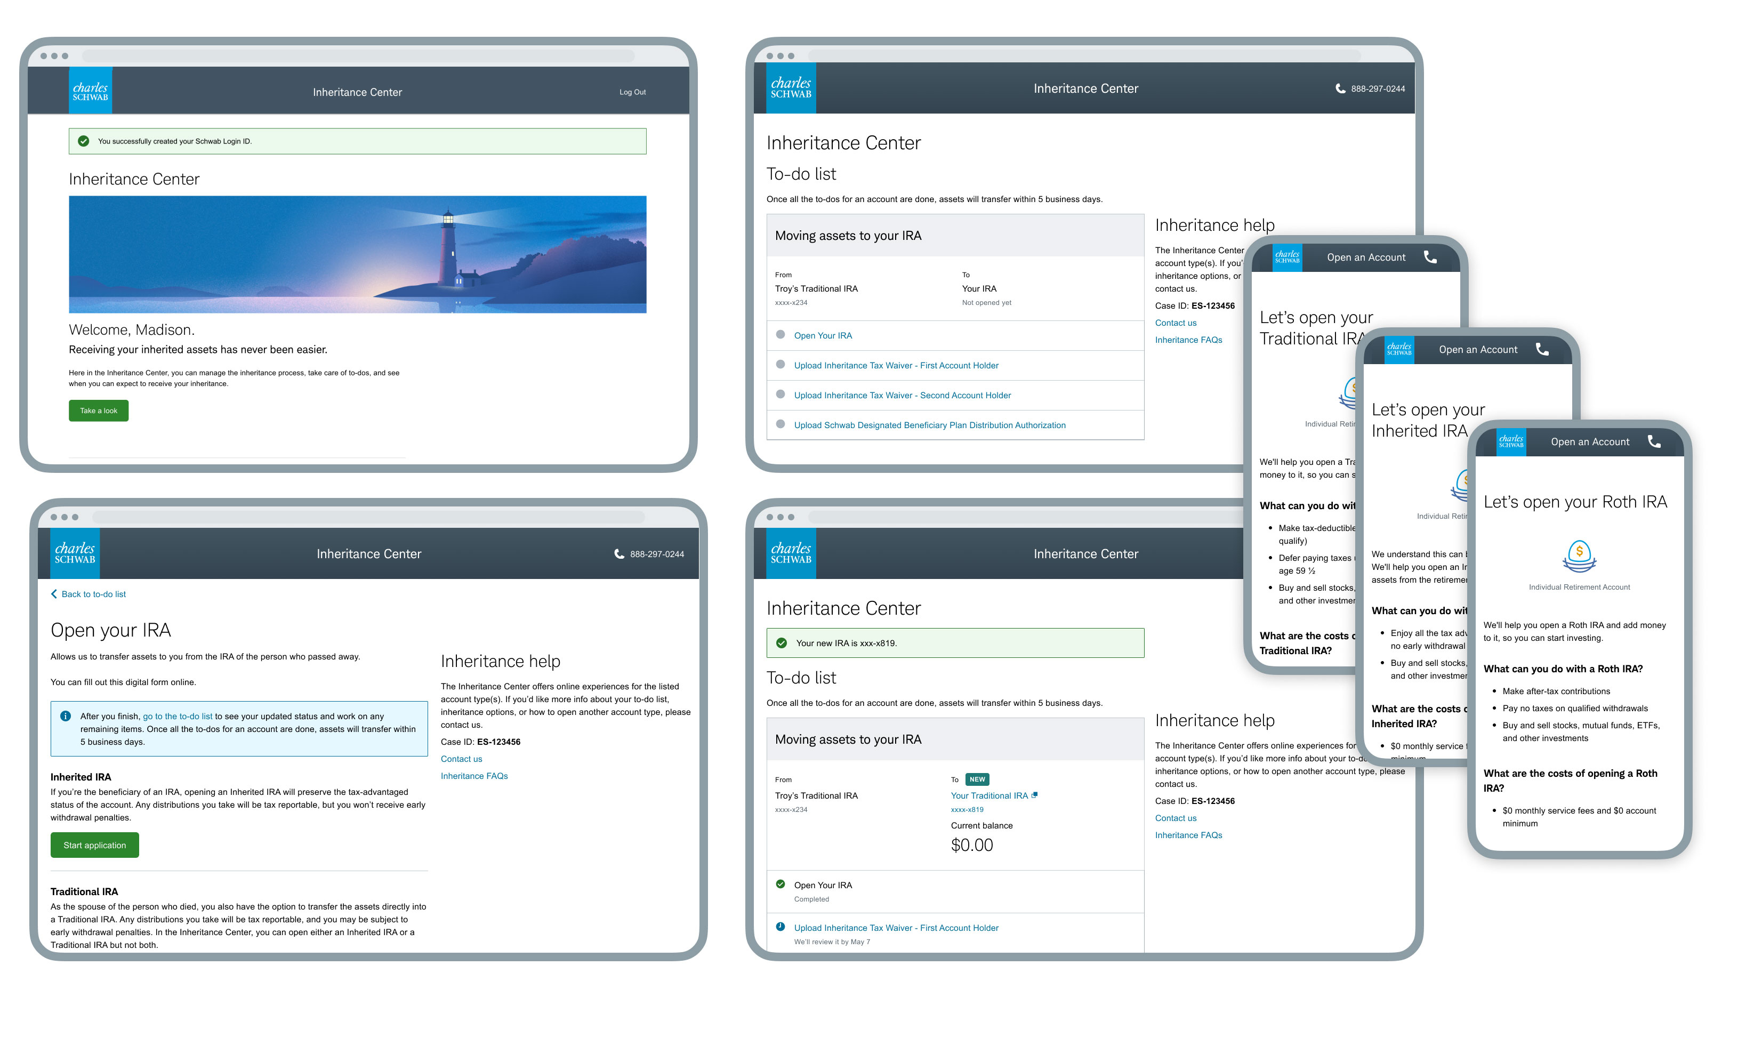Click back chevron for Back to to-do list
Viewport: 1746px width, 1046px height.
point(54,594)
